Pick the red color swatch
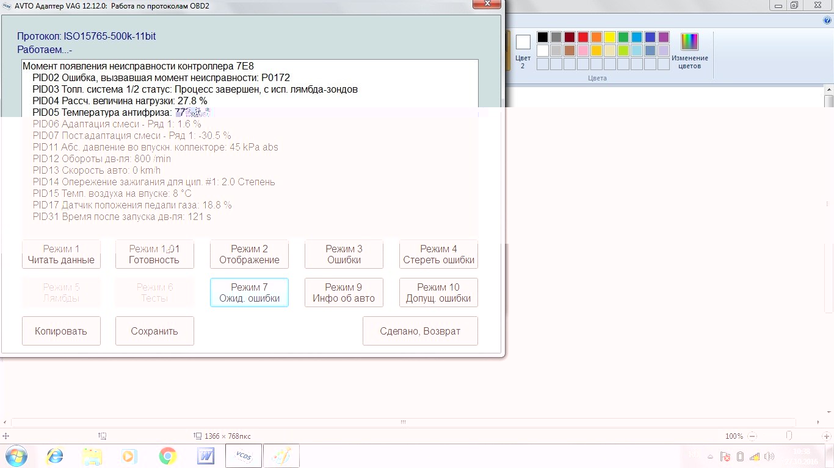Screen dimensions: 834x468 582,37
